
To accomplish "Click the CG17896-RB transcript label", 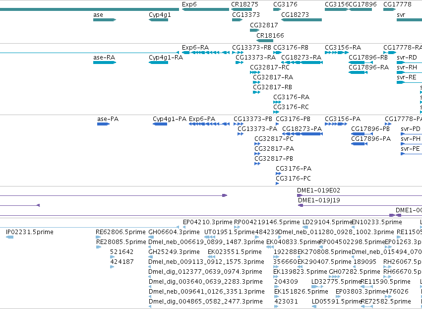I will [x=368, y=58].
